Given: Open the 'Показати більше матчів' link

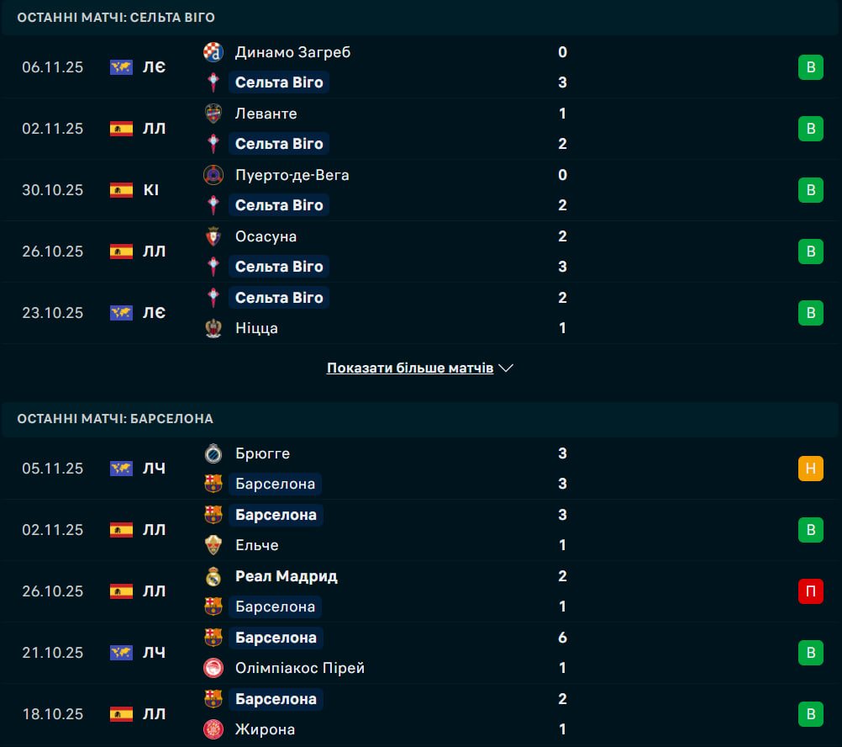Looking at the screenshot, I should (x=410, y=368).
